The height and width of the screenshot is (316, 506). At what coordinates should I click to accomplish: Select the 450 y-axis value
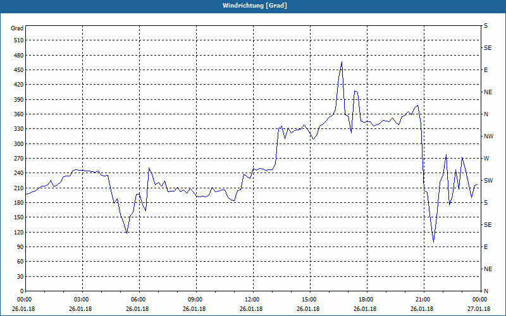pos(19,70)
